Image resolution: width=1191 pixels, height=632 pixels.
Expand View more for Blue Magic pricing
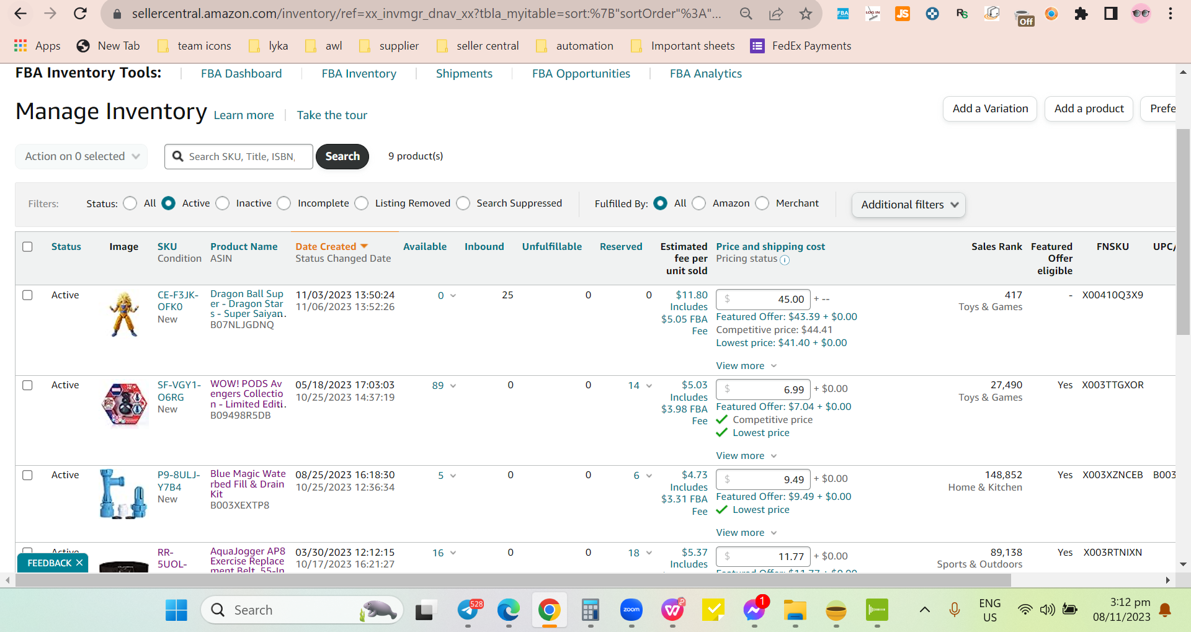coord(746,533)
